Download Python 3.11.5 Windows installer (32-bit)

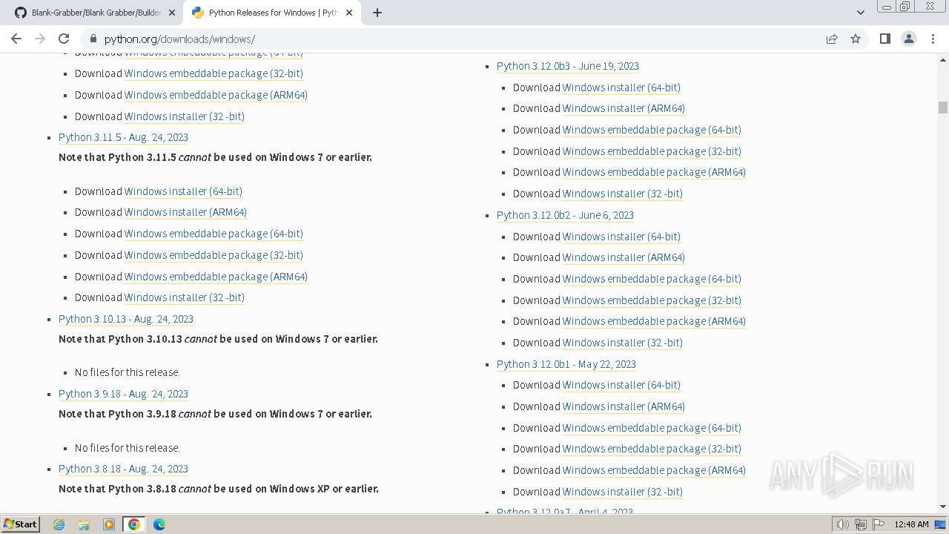click(x=185, y=297)
